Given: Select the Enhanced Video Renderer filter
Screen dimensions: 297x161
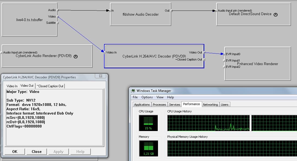Looking at the screenshot, I should point(258,64).
